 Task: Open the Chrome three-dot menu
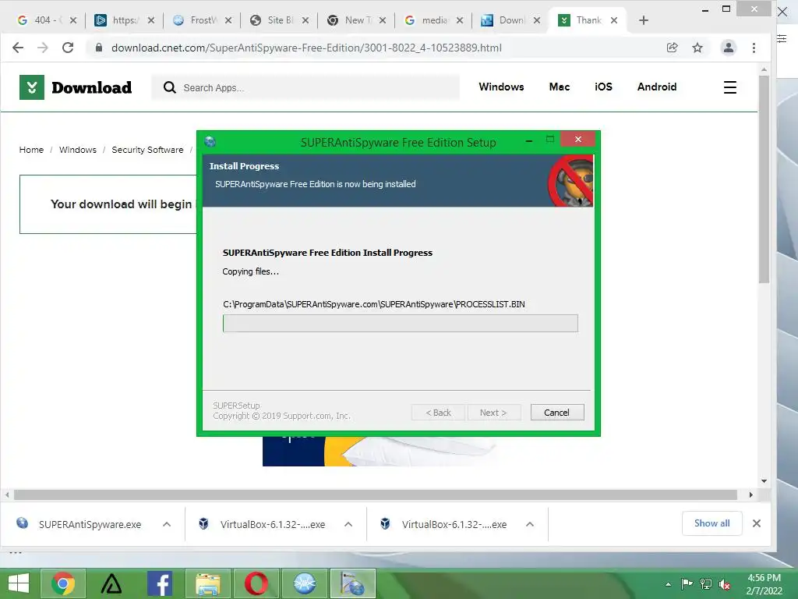(754, 48)
